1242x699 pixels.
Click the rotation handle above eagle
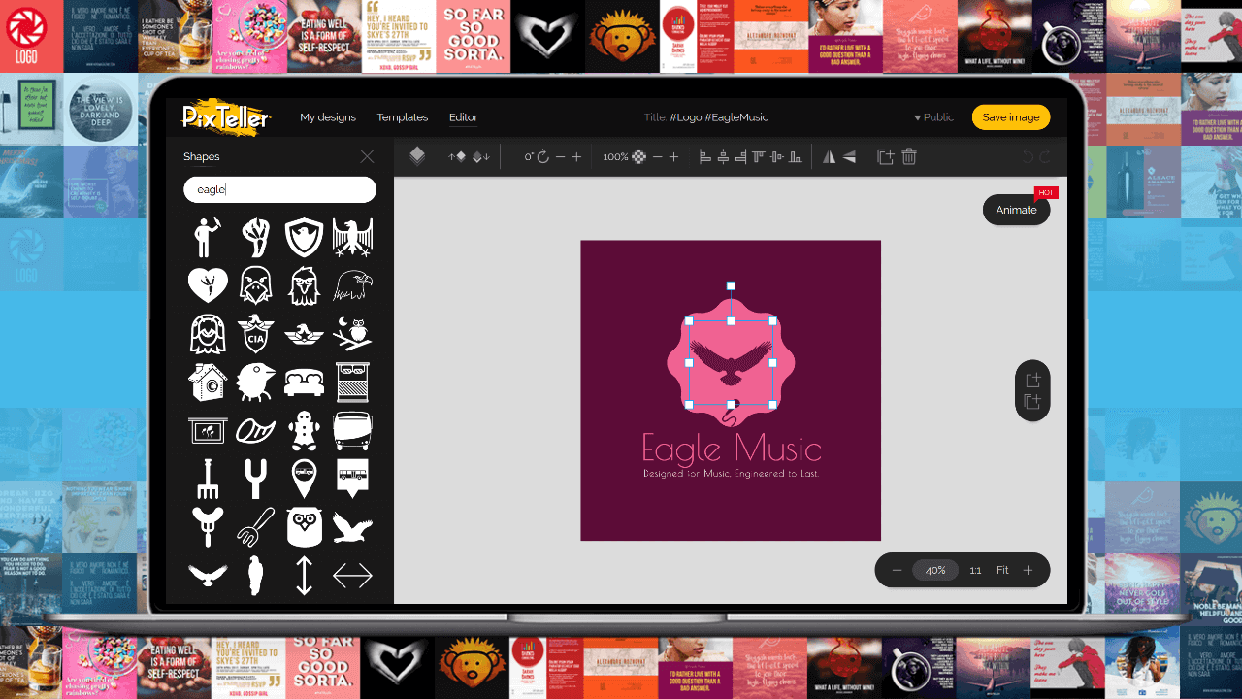click(731, 286)
